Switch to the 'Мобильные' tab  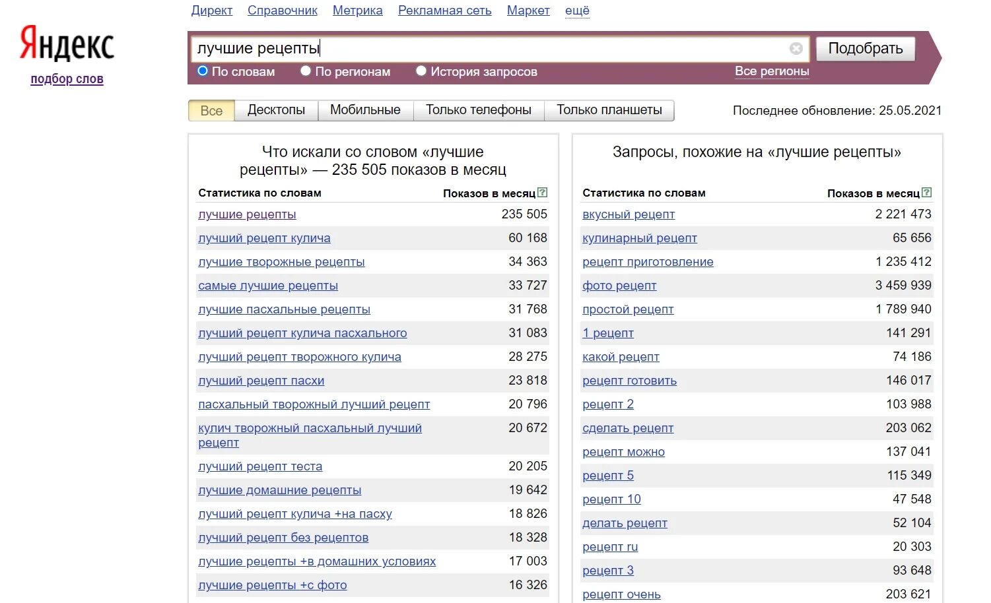[x=365, y=110]
